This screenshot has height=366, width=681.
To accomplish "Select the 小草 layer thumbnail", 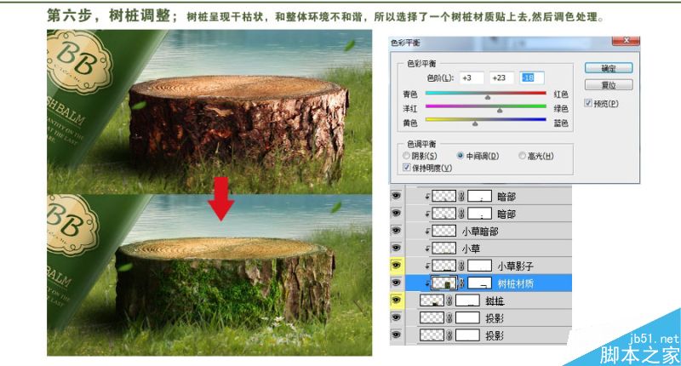I will tap(444, 249).
